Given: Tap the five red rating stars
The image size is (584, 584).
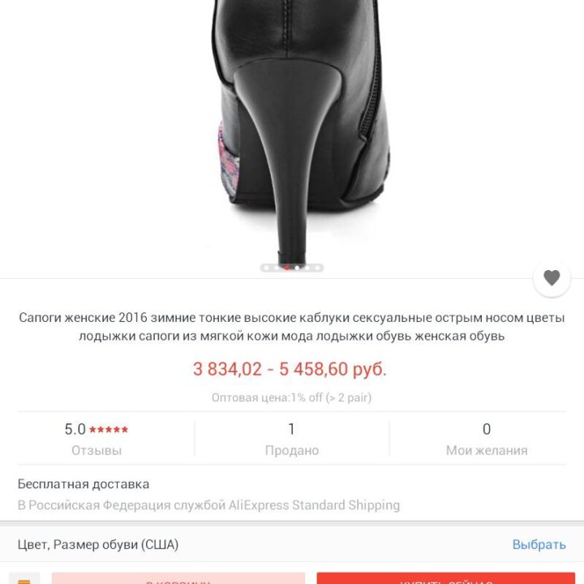Looking at the screenshot, I should pos(109,429).
